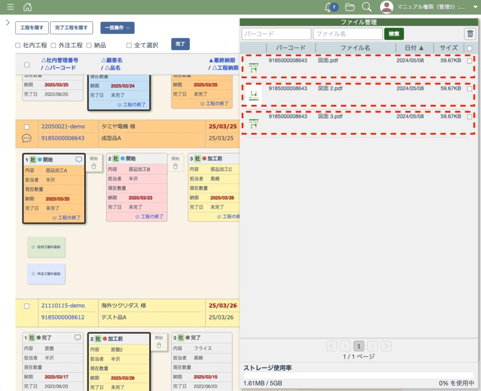Open the notifications bell with badge 7
The height and width of the screenshot is (391, 481).
tap(329, 7)
